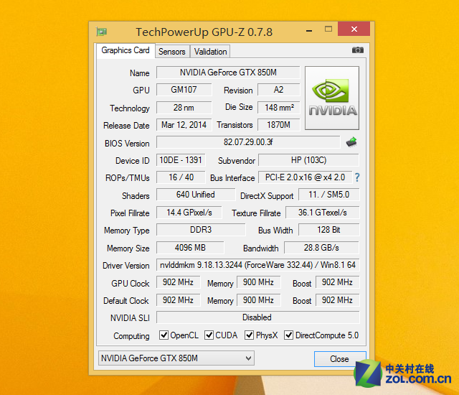Disable the DirectCompute 5.0 checkbox
Viewport: 459px width, 395px height.
(289, 335)
